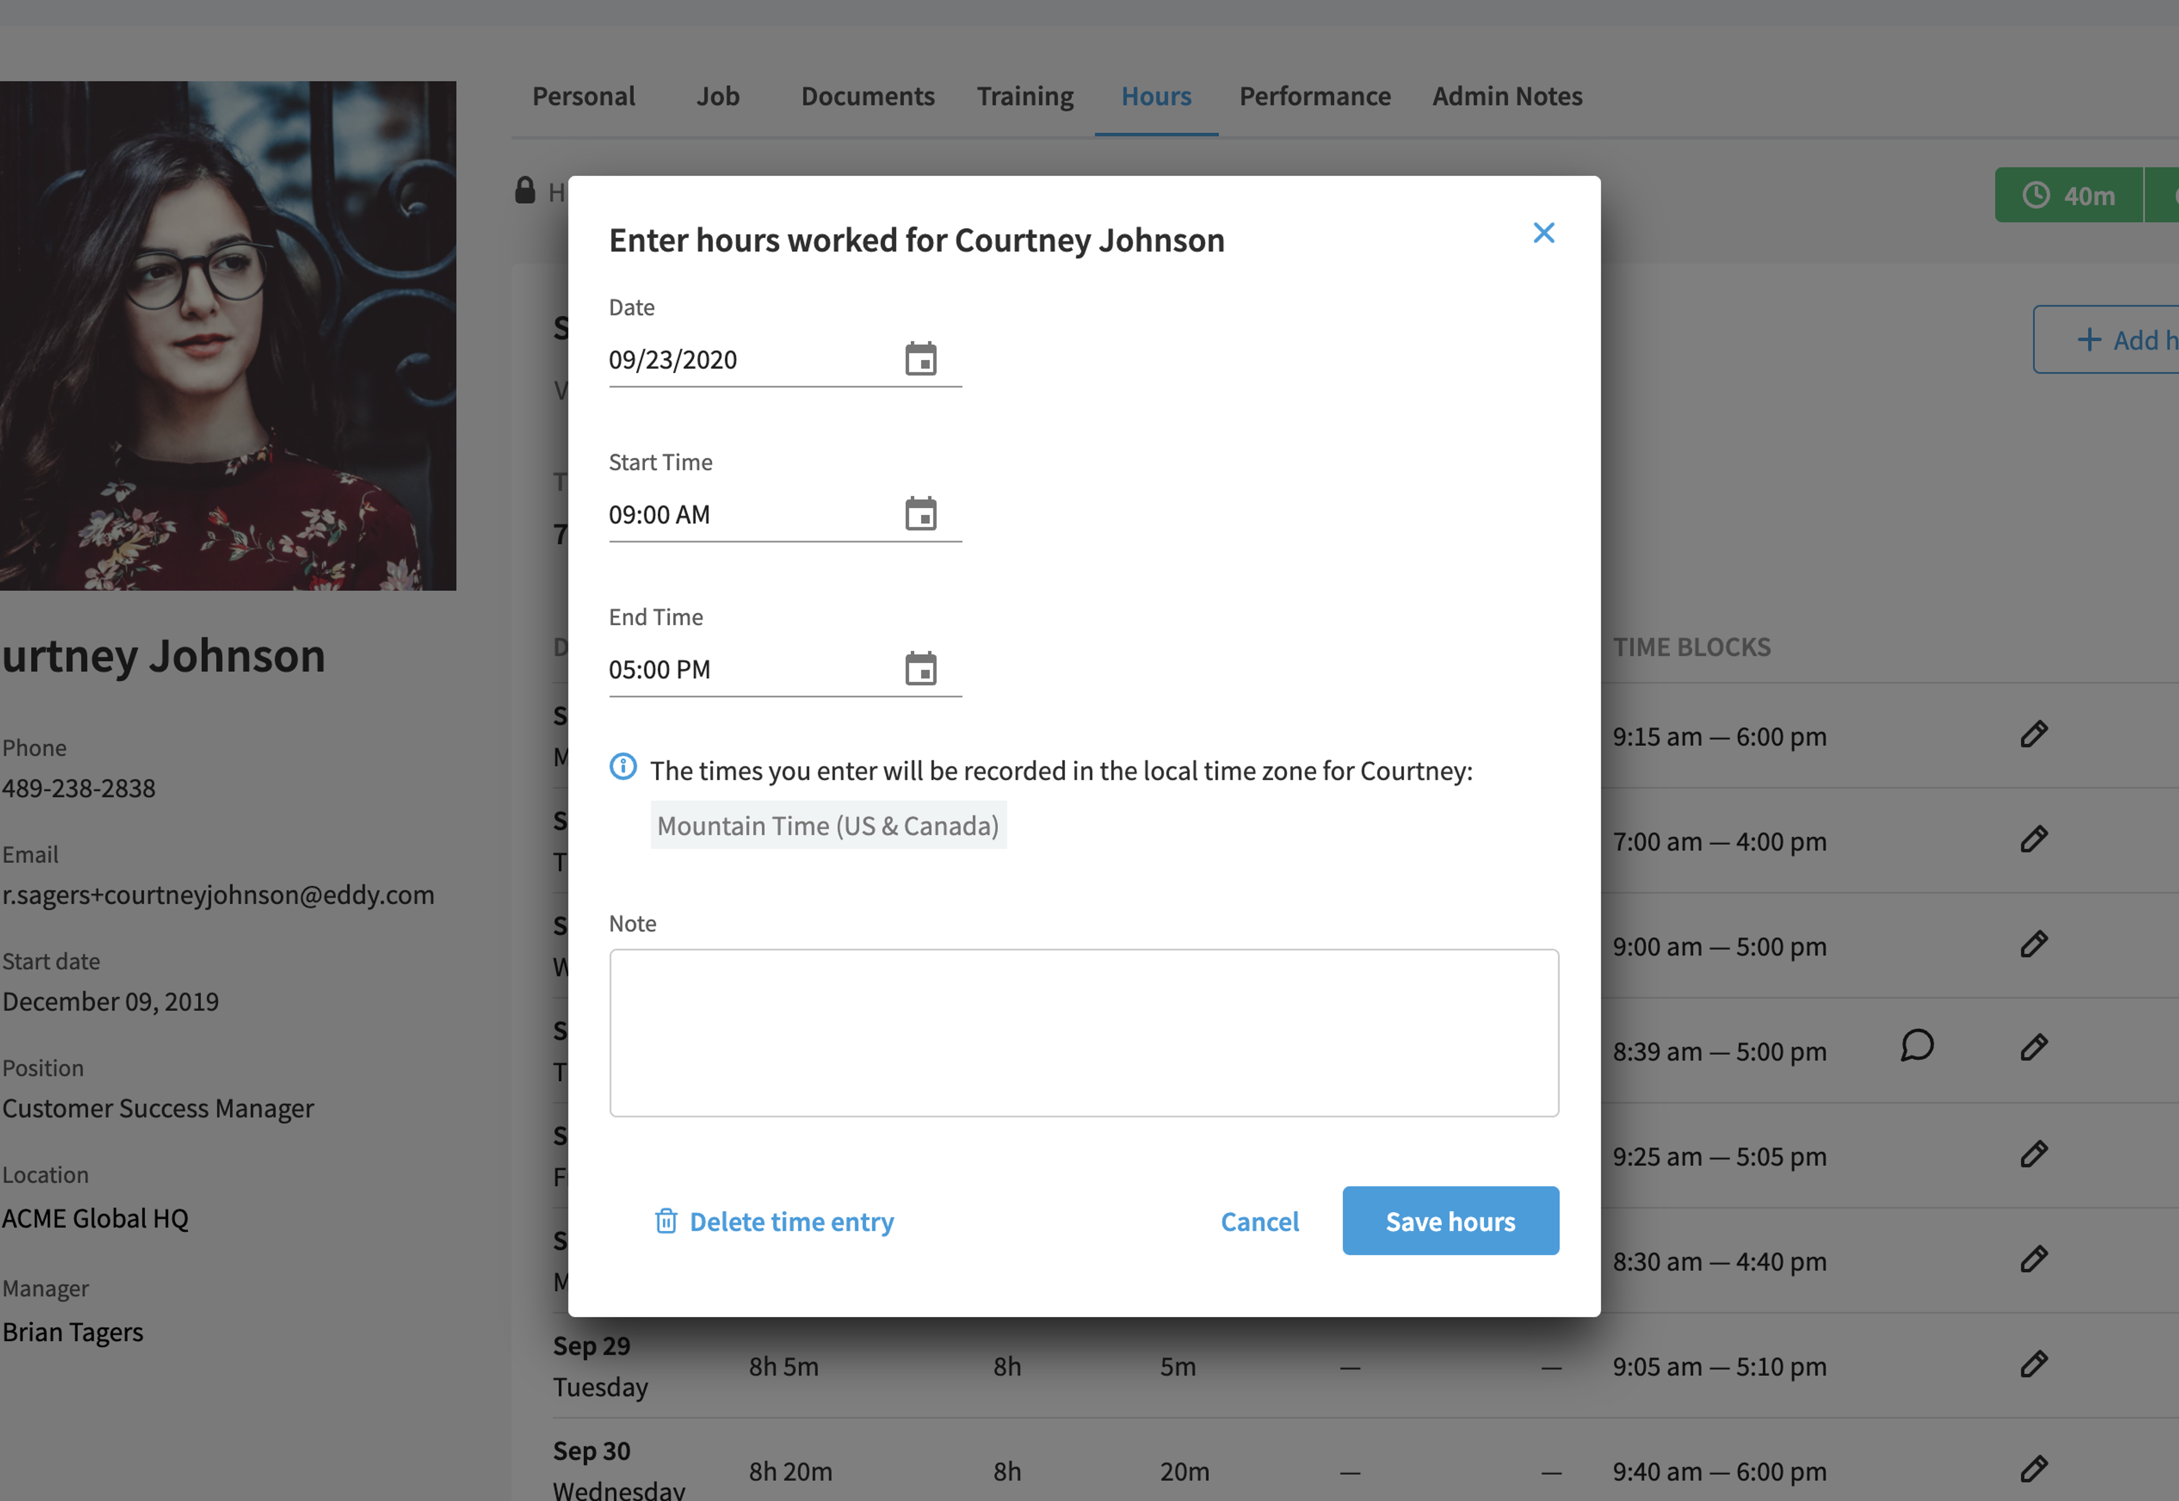
Task: Click the green 40m clock timer button
Action: 2069,196
